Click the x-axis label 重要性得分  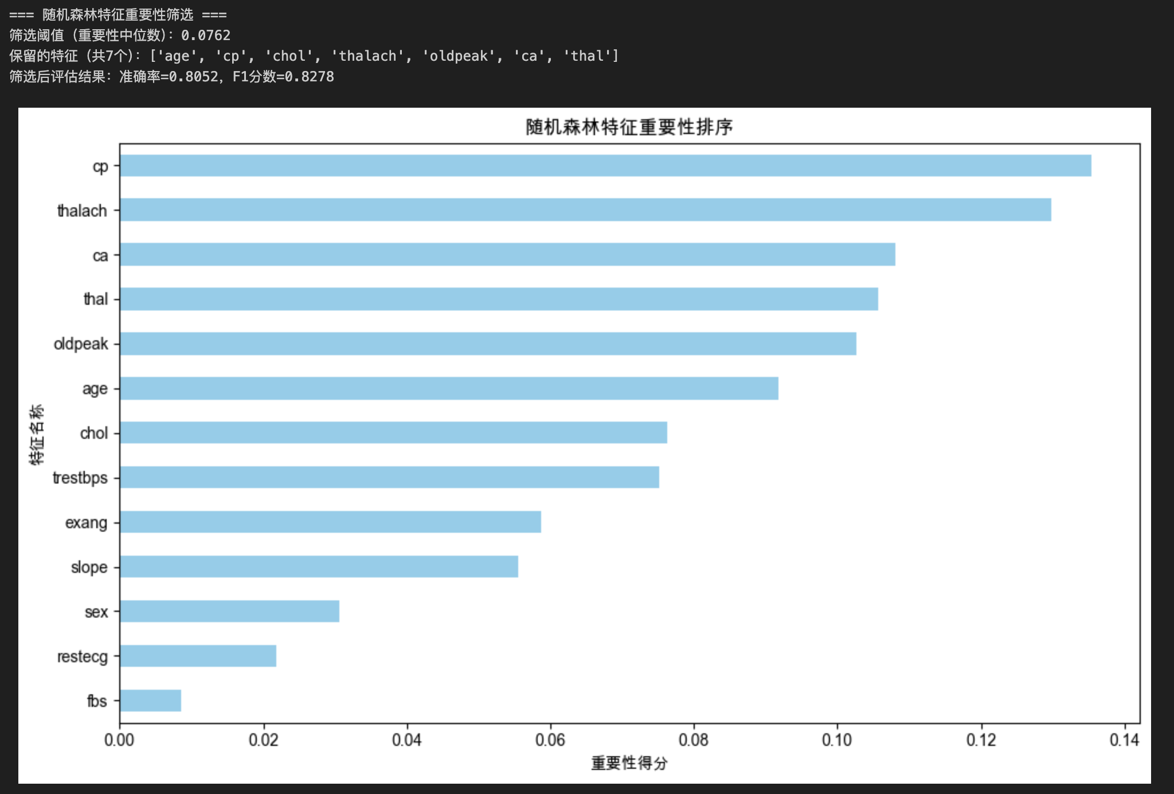629,763
